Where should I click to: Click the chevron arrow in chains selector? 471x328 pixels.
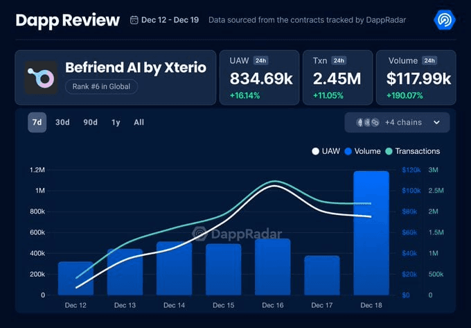click(x=436, y=123)
